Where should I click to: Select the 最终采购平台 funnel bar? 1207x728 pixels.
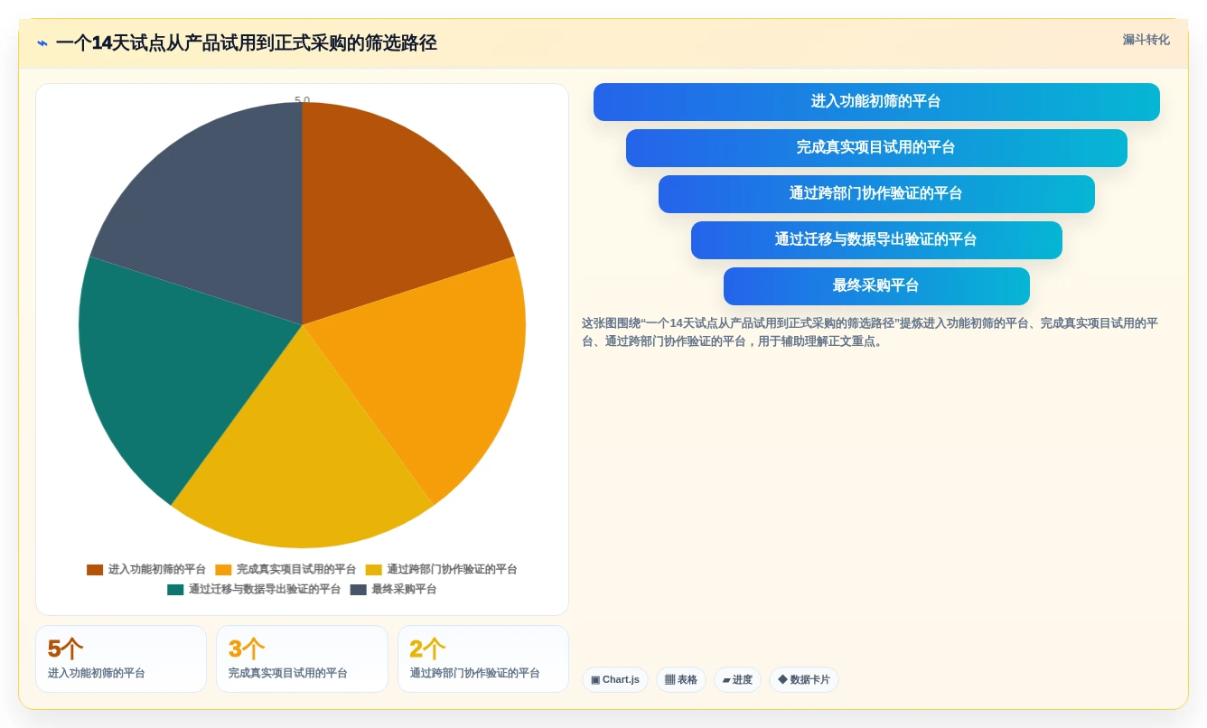[x=876, y=286]
